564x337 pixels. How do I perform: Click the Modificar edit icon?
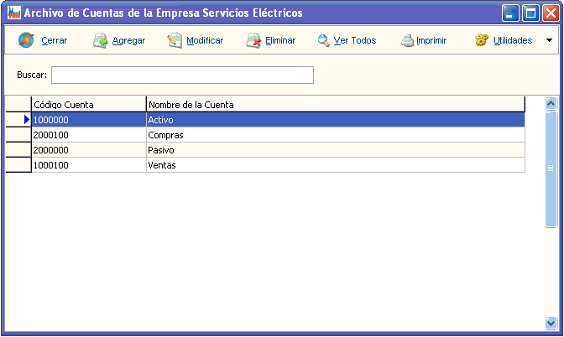(175, 40)
